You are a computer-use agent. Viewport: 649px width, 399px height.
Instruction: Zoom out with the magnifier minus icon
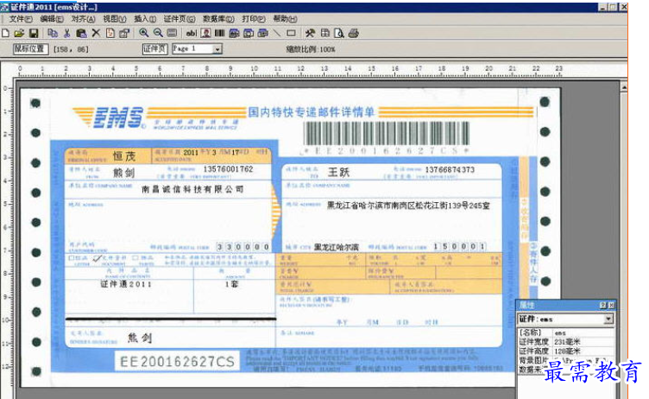pos(158,33)
